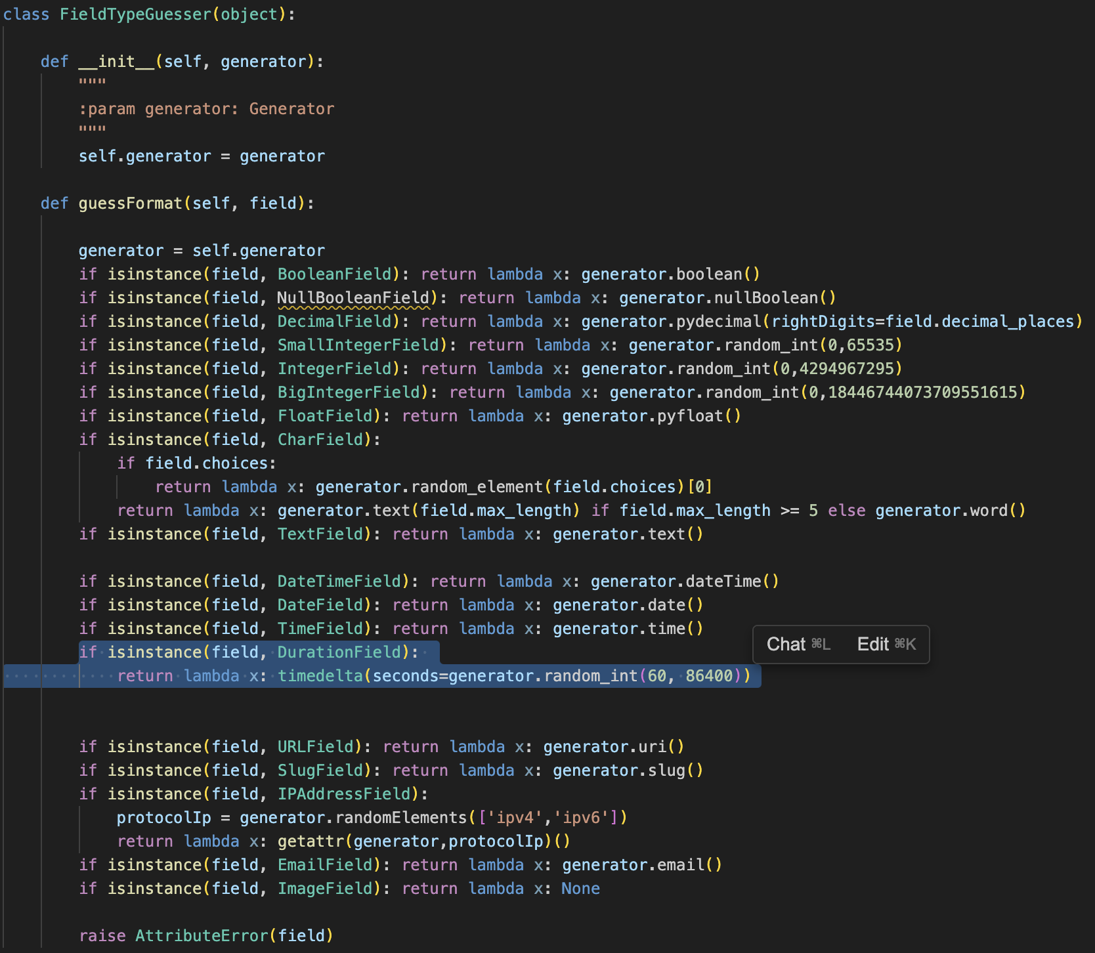The image size is (1095, 953).
Task: Click generator.dateTime() call
Action: (x=685, y=582)
